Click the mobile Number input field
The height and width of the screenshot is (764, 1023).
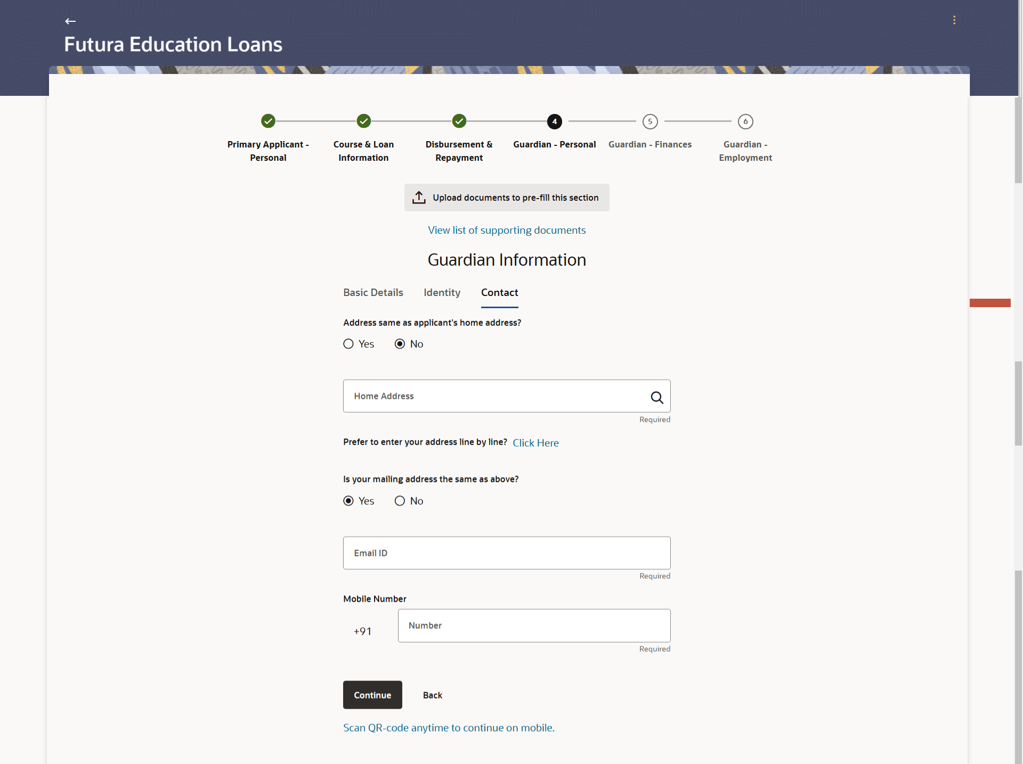534,626
